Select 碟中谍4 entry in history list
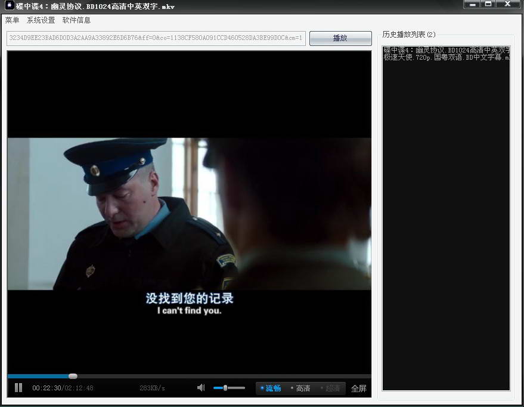The width and height of the screenshot is (524, 407). (x=446, y=50)
